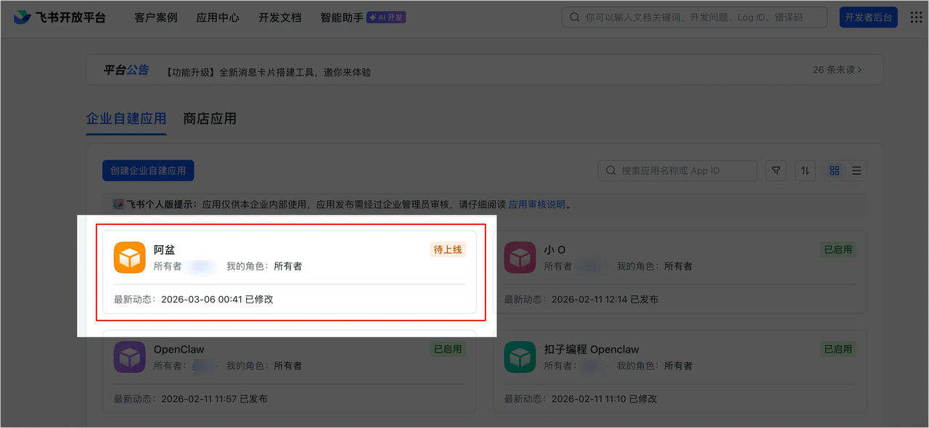Viewport: 929px width, 428px height.
Task: Click the 飞书开放平台 logo
Action: click(60, 17)
